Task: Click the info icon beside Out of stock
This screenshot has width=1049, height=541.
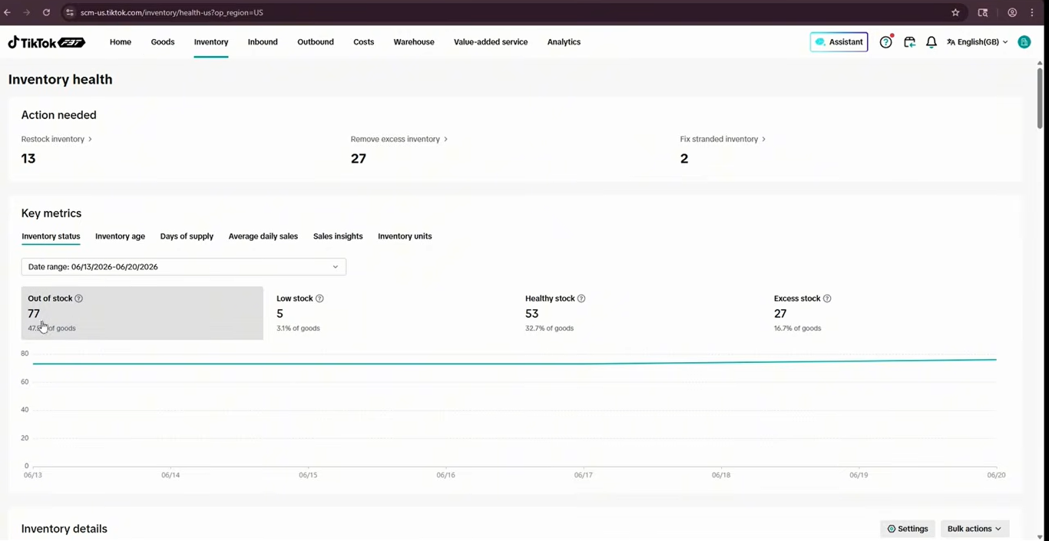Action: point(79,299)
